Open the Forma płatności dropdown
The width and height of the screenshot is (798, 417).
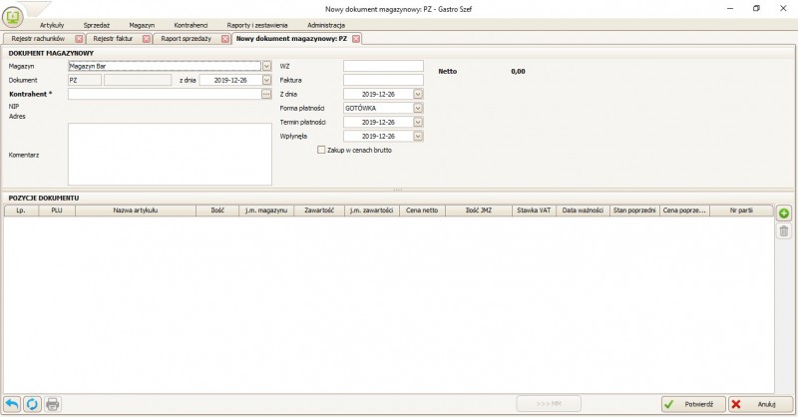tap(418, 108)
